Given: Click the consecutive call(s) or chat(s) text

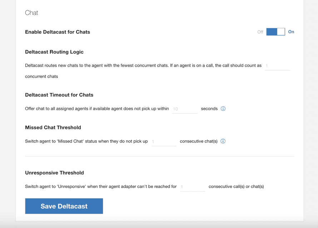Looking at the screenshot, I should [236, 186].
